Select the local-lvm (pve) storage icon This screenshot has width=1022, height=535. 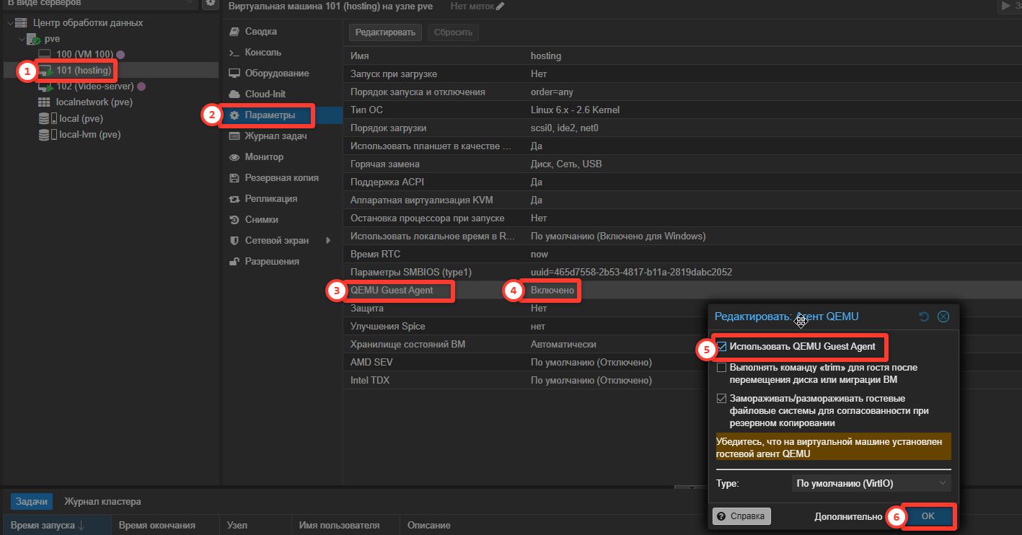click(44, 135)
